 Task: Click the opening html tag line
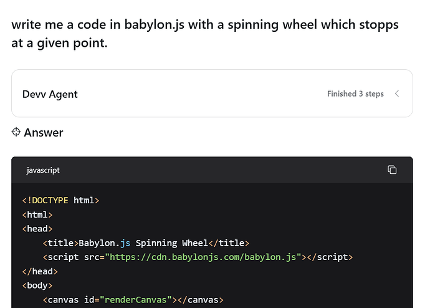[x=37, y=214]
